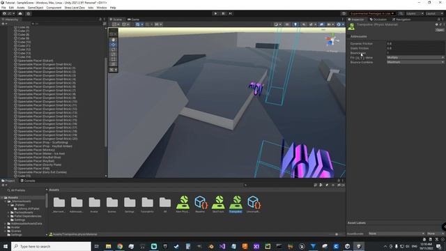This screenshot has height=251, width=446.
Task: Switch to the Console tab
Action: tap(28, 181)
